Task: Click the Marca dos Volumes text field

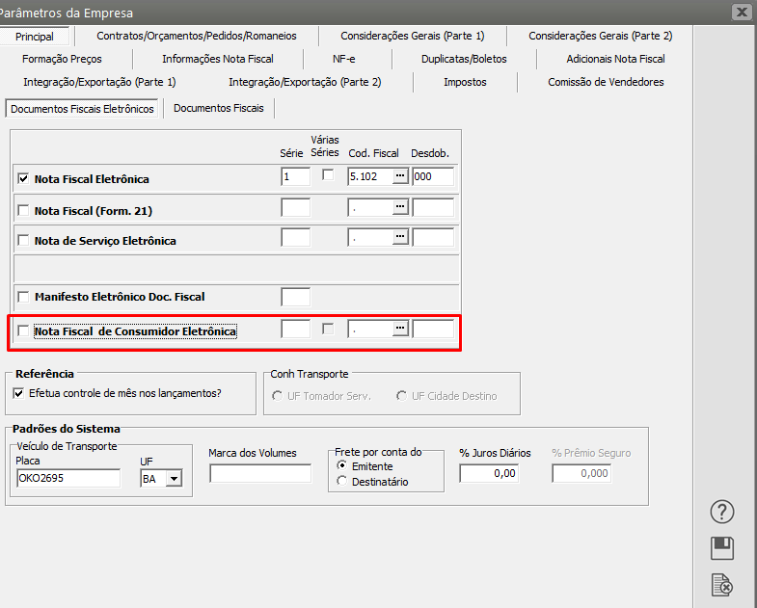Action: (x=260, y=474)
